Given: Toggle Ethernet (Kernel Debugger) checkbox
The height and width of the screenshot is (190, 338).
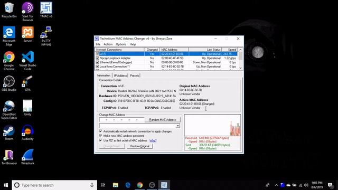Looking at the screenshot, I should 97,62.
